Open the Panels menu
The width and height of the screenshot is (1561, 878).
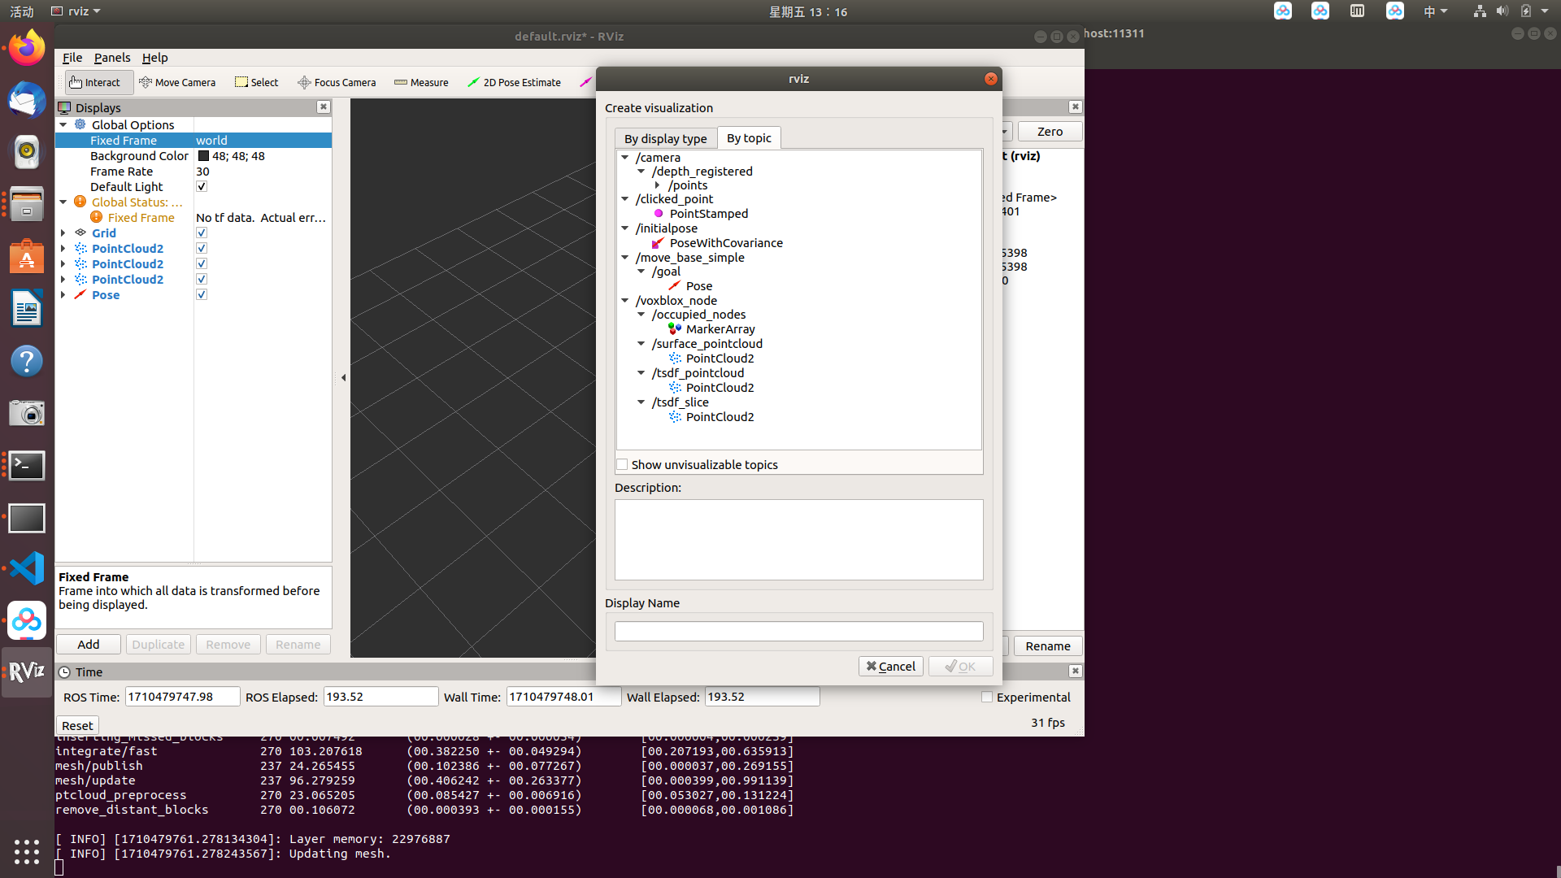point(112,58)
